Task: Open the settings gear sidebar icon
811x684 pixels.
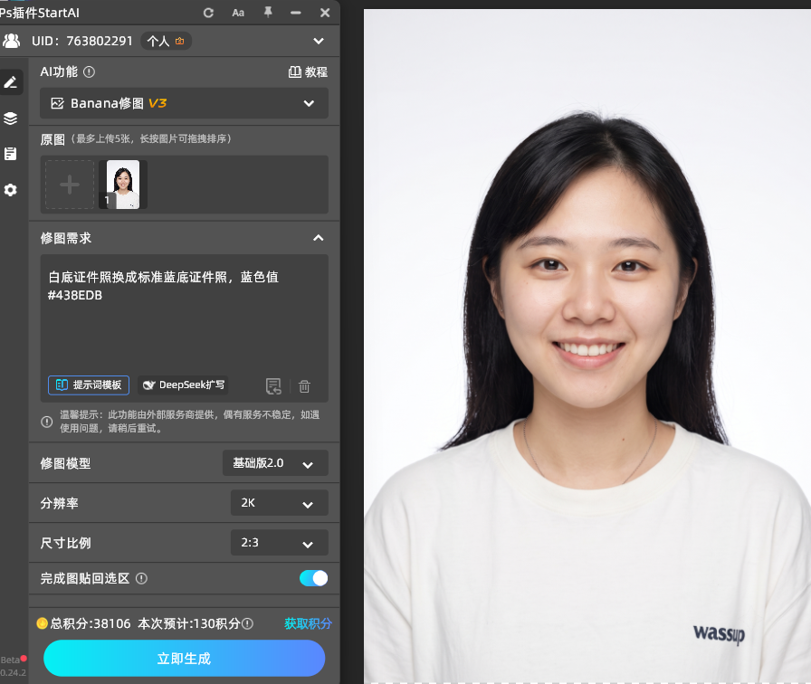Action: pos(10,190)
